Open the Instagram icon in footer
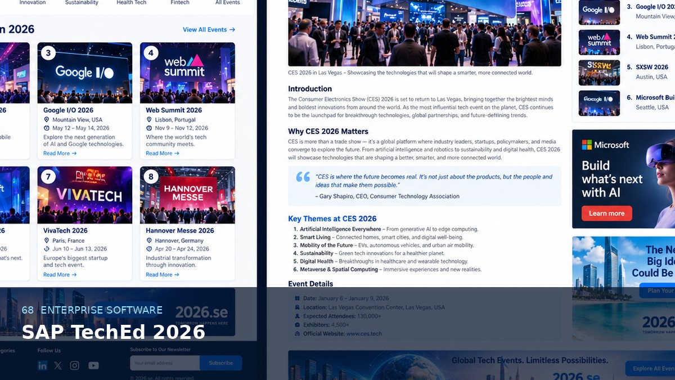This screenshot has height=380, width=675. click(x=75, y=365)
